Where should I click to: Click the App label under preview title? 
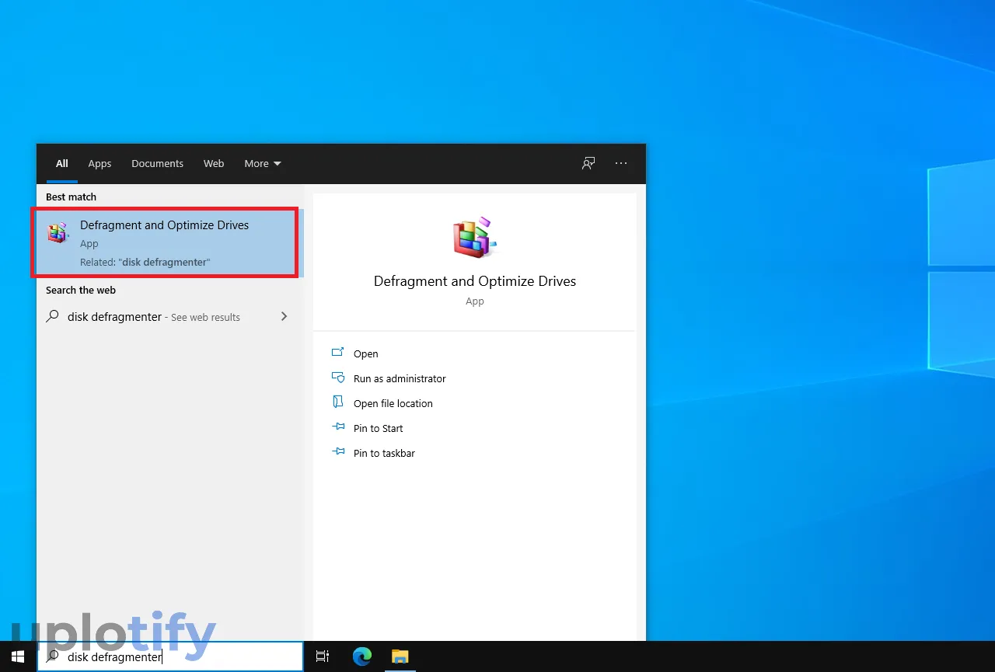(475, 301)
